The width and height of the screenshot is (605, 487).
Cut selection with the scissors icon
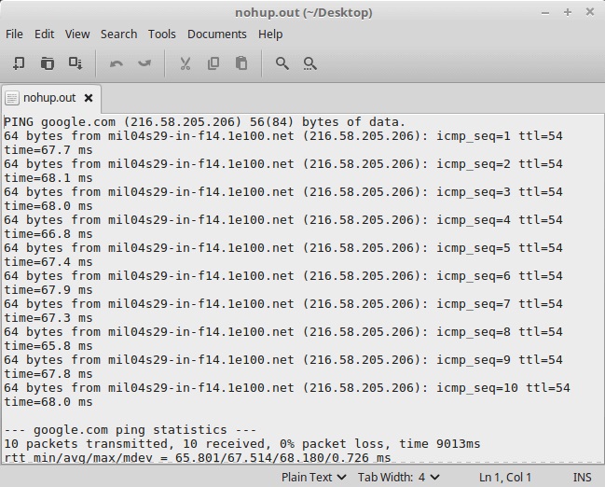pyautogui.click(x=186, y=63)
